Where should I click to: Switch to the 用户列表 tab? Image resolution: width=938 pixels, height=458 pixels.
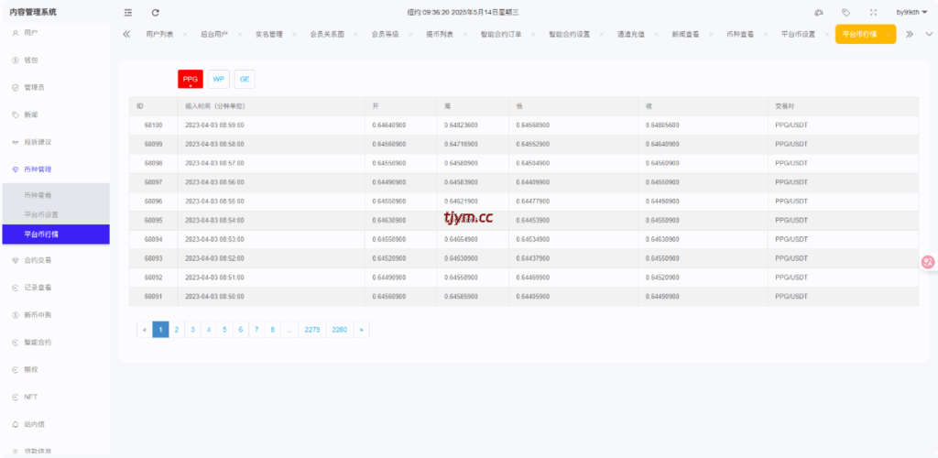(x=159, y=34)
